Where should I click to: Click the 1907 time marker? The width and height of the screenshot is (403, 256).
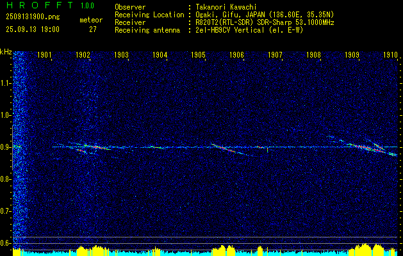click(276, 54)
